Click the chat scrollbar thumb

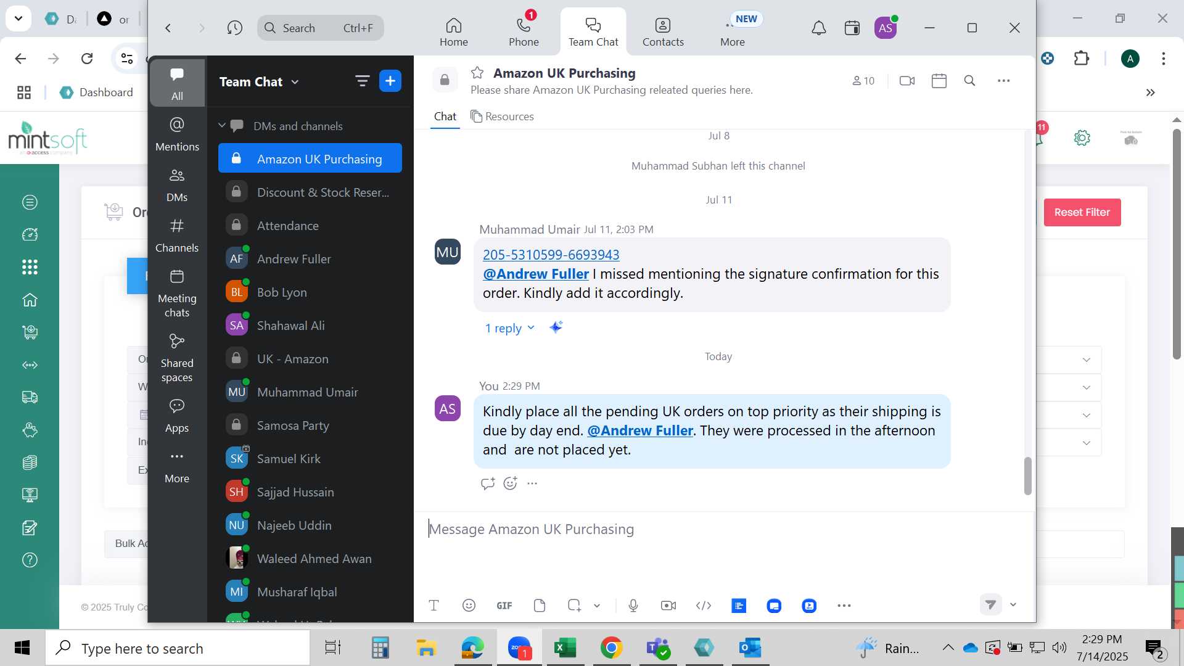(1027, 475)
